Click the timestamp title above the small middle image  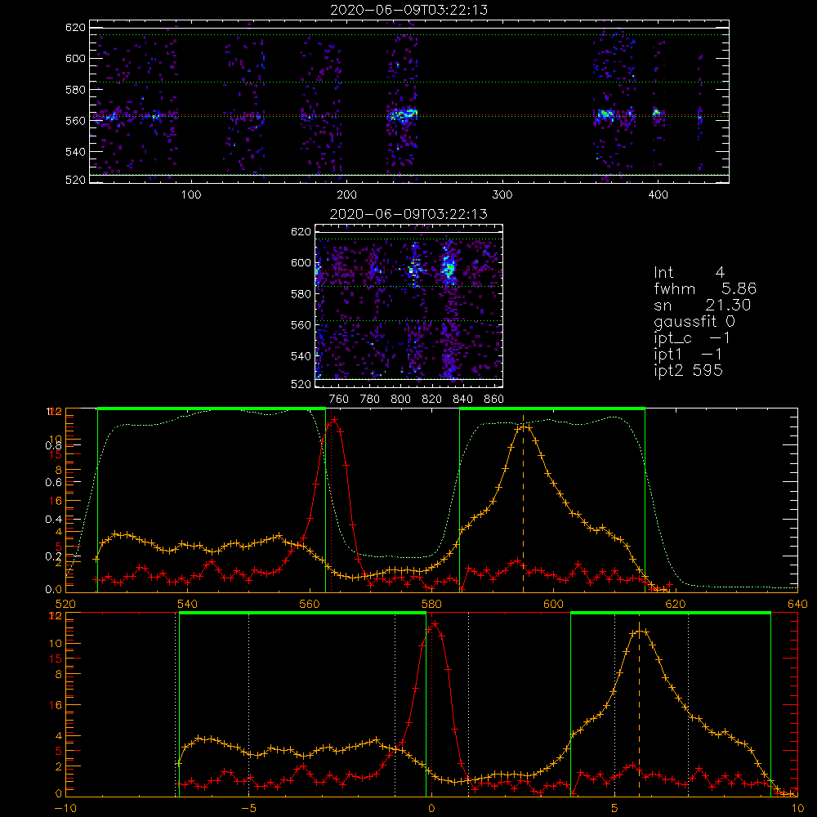click(408, 214)
